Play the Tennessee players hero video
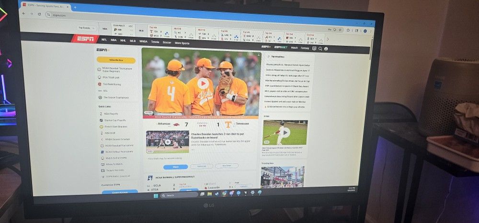Image resolution: width=479 pixels, height=223 pixels. (203, 83)
